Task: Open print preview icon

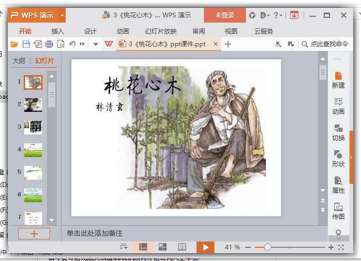Action: [x=61, y=44]
